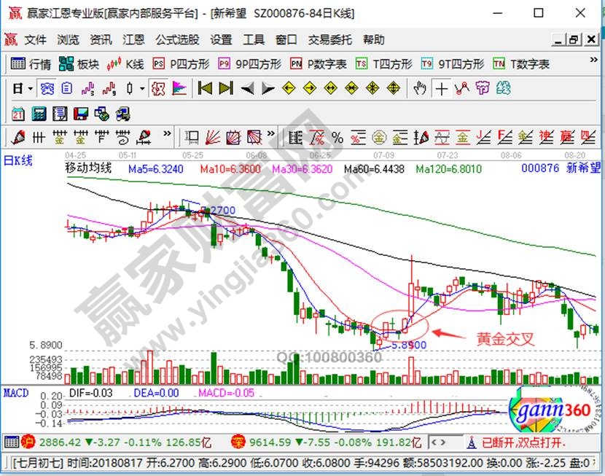This screenshot has height=476, width=605.
Task: Expand the 日 period dropdown
Action: pos(23,88)
